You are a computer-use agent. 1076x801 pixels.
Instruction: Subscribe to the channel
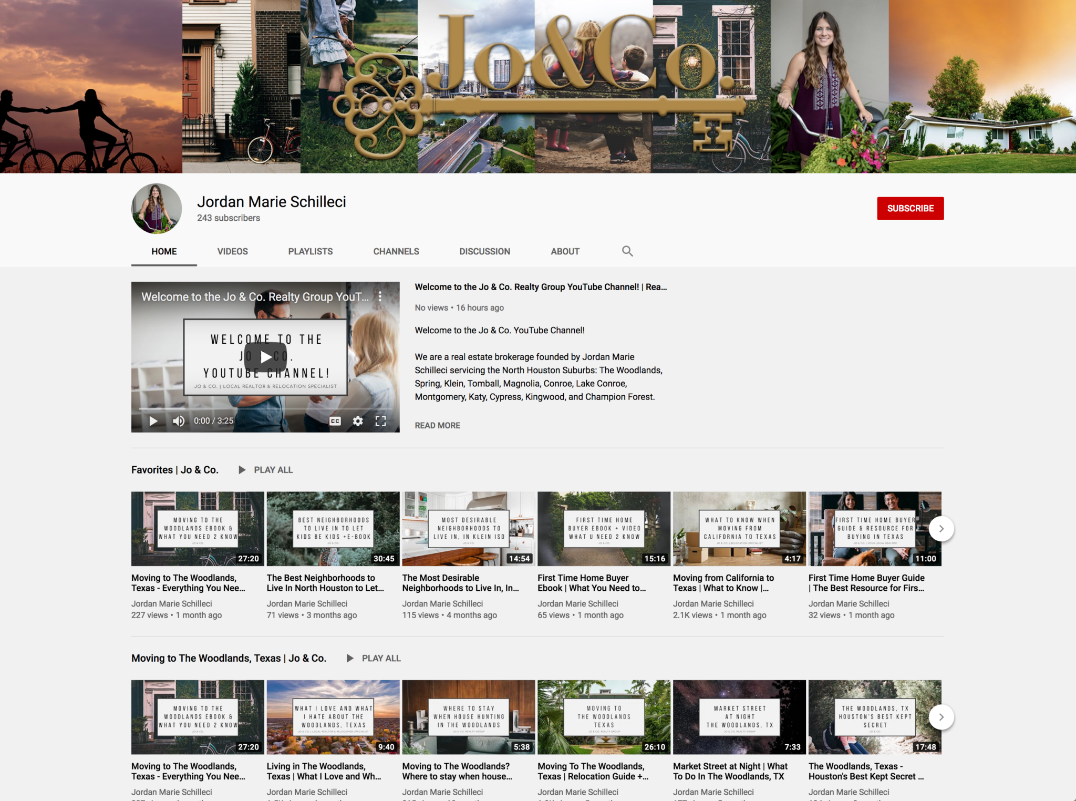[910, 209]
